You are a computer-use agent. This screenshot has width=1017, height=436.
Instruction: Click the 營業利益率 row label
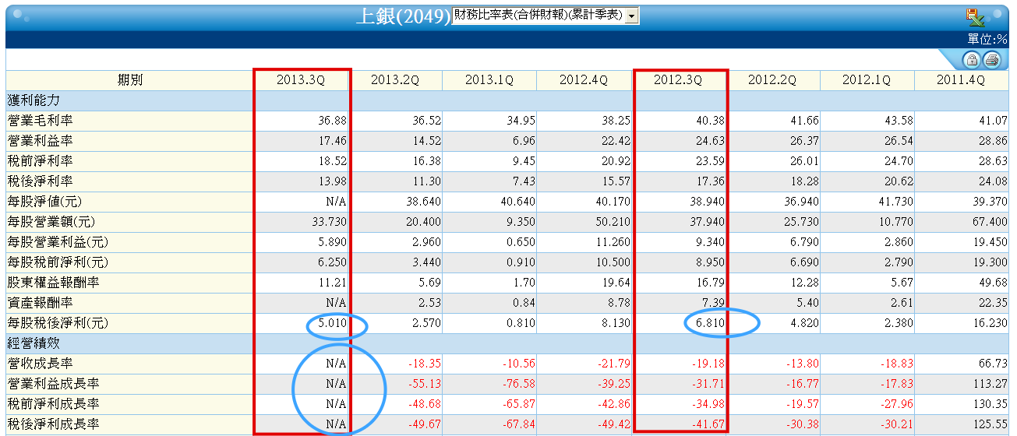point(39,141)
